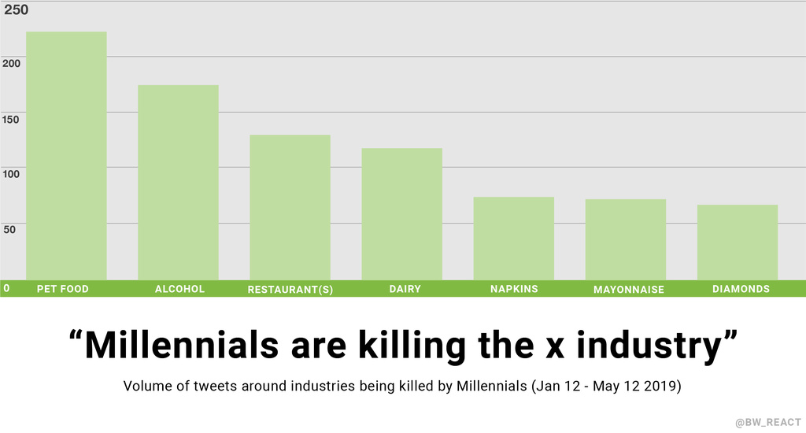Select the RESTAURANT(S) axis label
This screenshot has width=806, height=433.
coord(290,290)
